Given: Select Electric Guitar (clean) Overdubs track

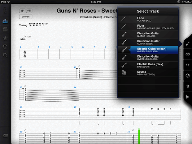Looking at the screenshot, I should 148,50.
